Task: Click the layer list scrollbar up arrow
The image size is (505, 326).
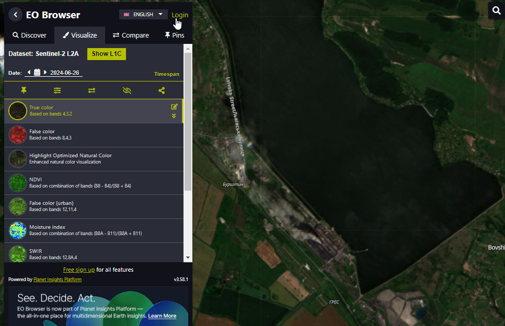Action: (x=188, y=48)
